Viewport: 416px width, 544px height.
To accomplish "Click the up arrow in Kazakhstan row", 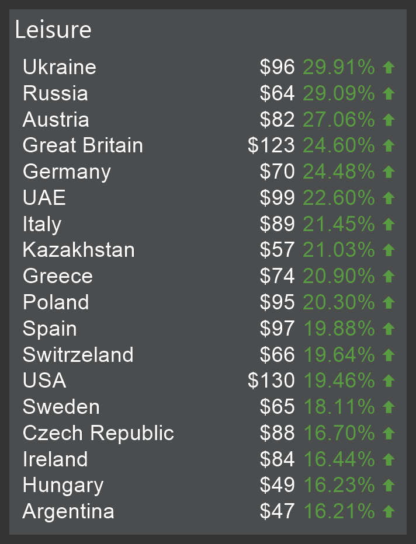I will point(389,250).
